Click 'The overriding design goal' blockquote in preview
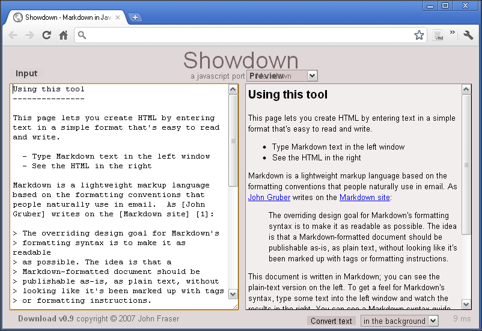The width and height of the screenshot is (482, 331). coord(363,237)
